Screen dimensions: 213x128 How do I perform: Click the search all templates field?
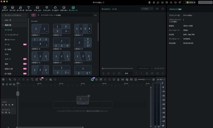[65, 15]
